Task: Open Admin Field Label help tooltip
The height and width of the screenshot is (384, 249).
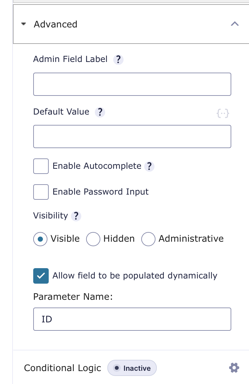Action: (x=118, y=59)
